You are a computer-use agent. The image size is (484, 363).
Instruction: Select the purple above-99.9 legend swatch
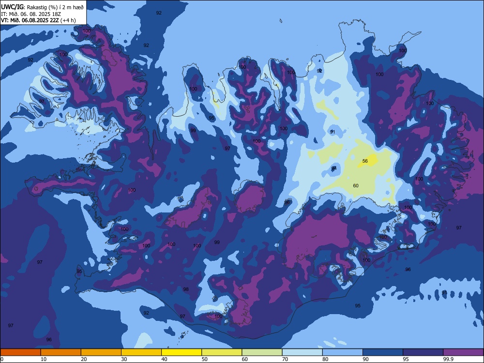(463, 352)
